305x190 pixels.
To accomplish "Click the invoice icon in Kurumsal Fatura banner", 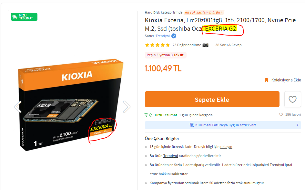I will pos(192,125).
